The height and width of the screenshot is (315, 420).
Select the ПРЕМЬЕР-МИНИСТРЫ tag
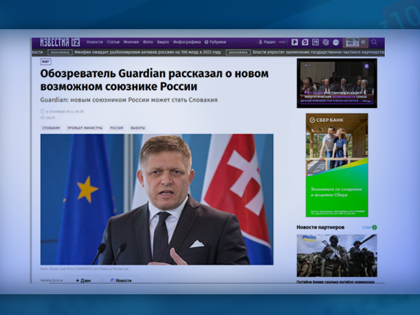click(85, 128)
